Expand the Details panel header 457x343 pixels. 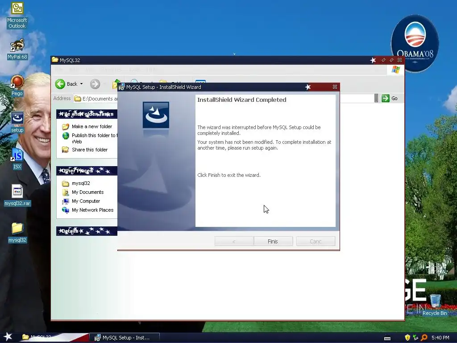[x=87, y=231]
